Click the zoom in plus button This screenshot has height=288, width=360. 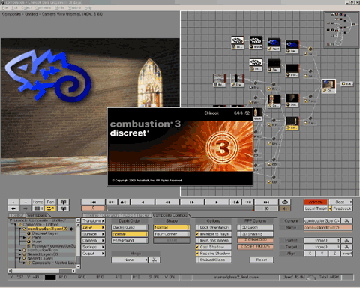[x=13, y=202]
